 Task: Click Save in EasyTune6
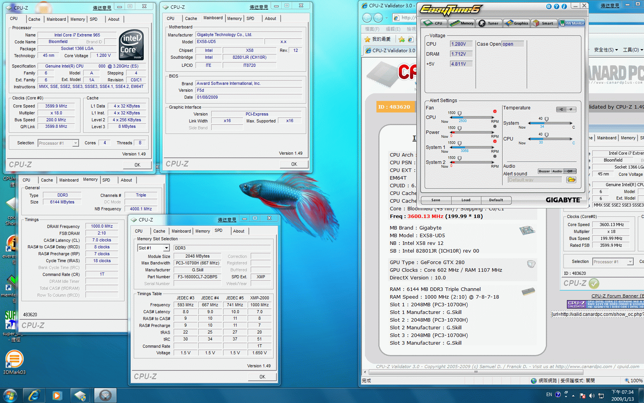[436, 200]
